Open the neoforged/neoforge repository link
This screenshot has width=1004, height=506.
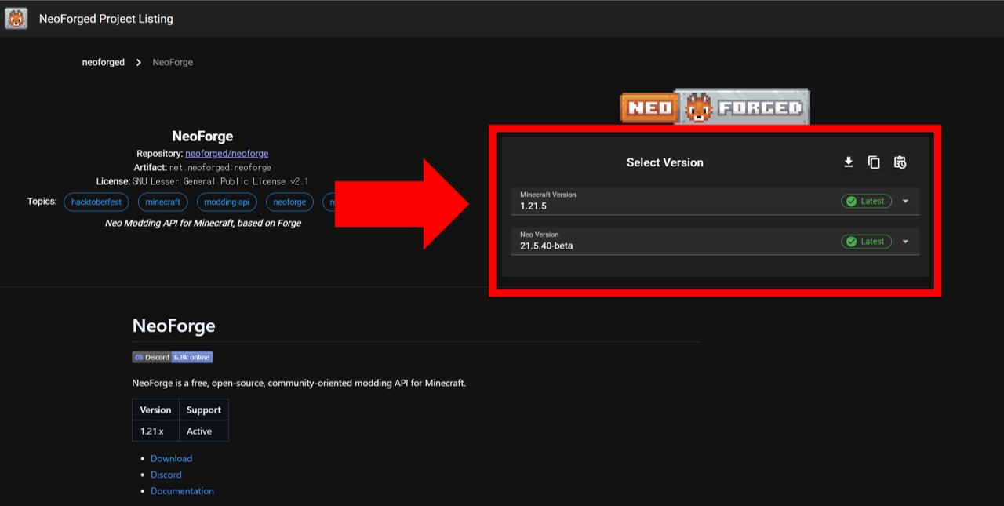[227, 154]
